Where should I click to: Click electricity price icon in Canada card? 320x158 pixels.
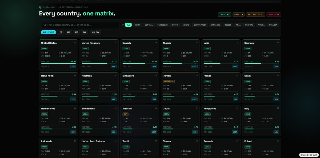coord(141,53)
